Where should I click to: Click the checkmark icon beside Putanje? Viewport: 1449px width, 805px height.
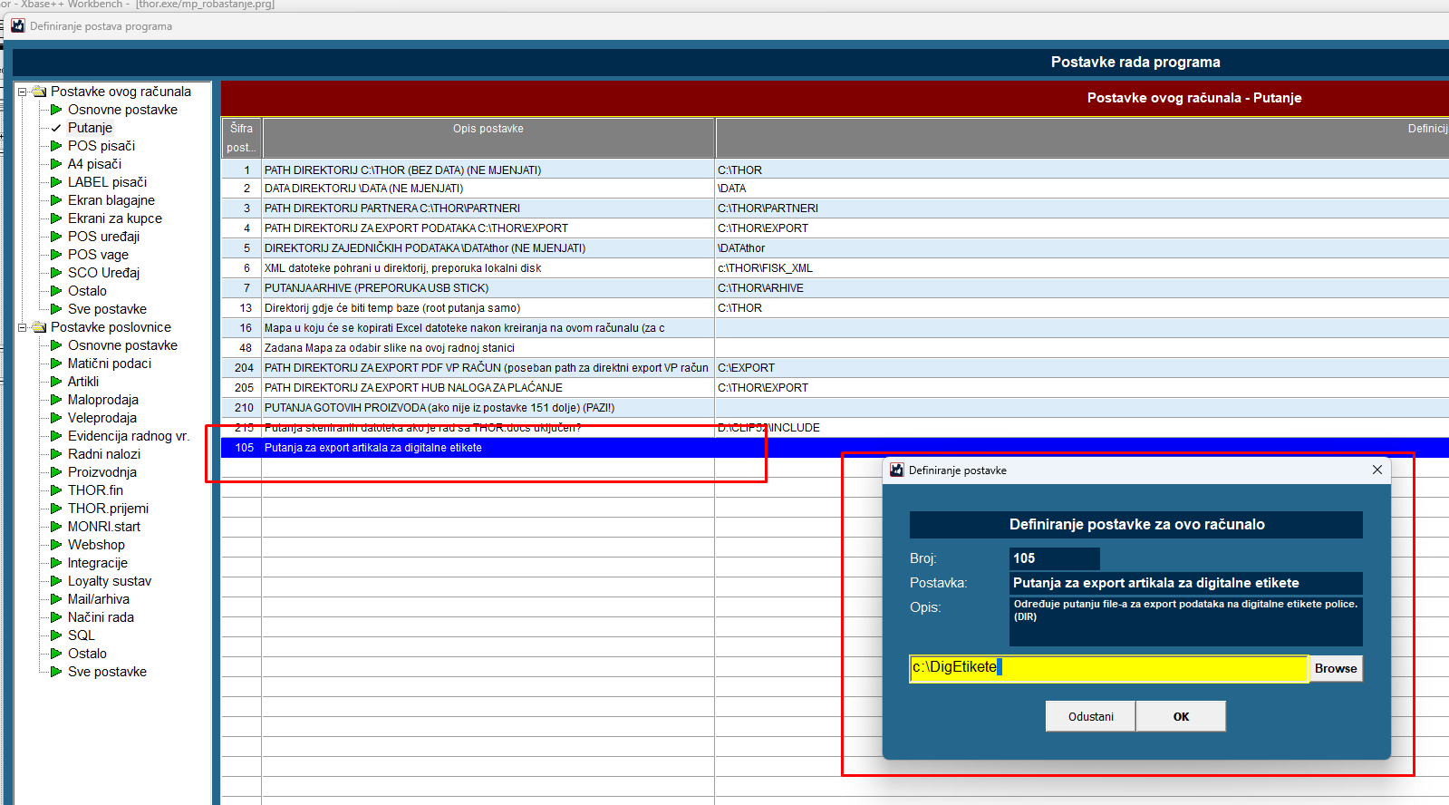(x=56, y=128)
